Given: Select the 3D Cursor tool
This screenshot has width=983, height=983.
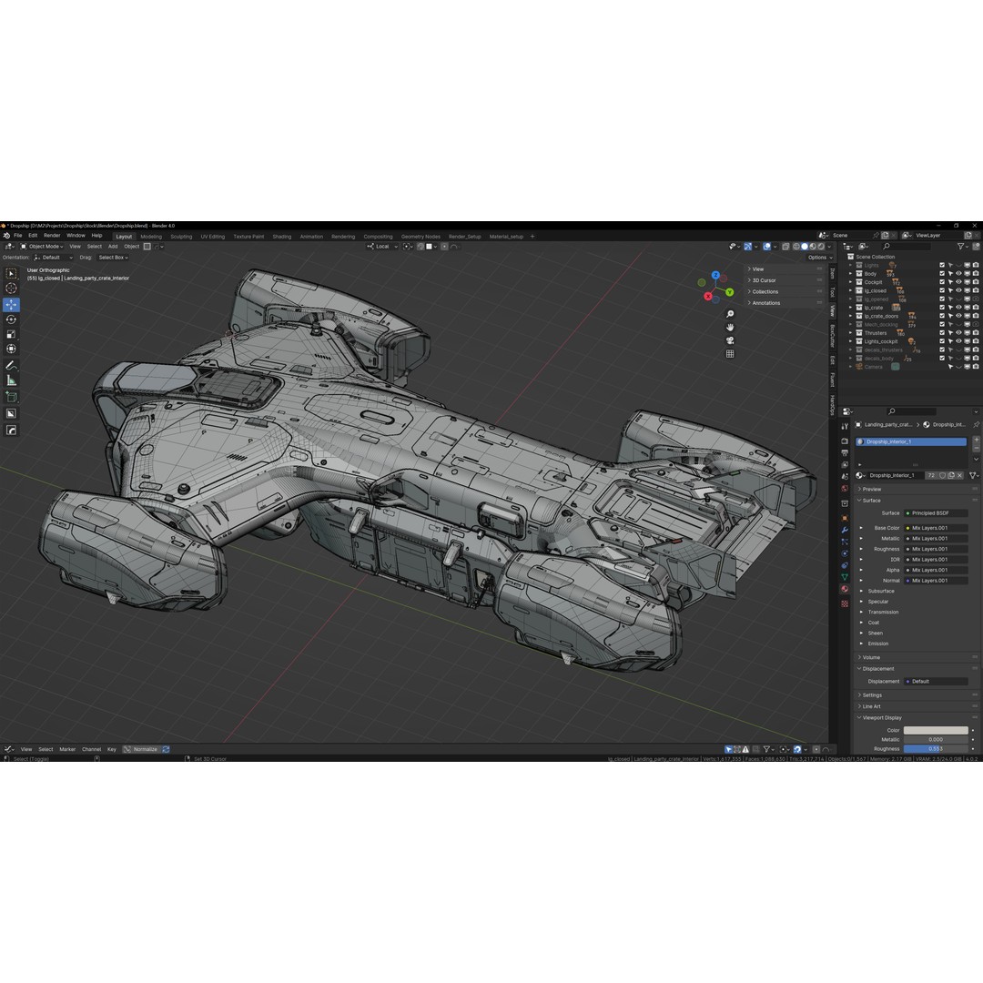Looking at the screenshot, I should [x=11, y=289].
